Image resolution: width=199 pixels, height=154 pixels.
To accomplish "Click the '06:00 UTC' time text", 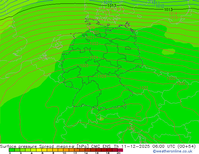I will (x=164, y=146).
